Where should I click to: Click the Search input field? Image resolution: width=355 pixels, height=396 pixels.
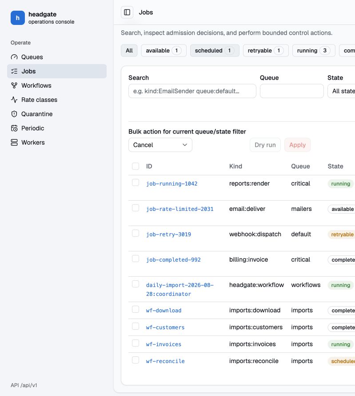192,91
